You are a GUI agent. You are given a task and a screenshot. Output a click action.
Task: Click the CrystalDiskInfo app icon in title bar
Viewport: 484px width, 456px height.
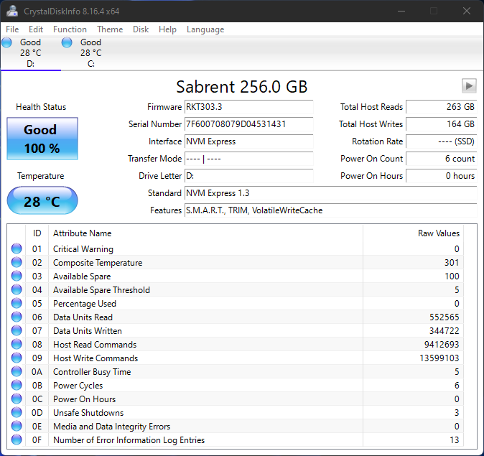(12, 11)
